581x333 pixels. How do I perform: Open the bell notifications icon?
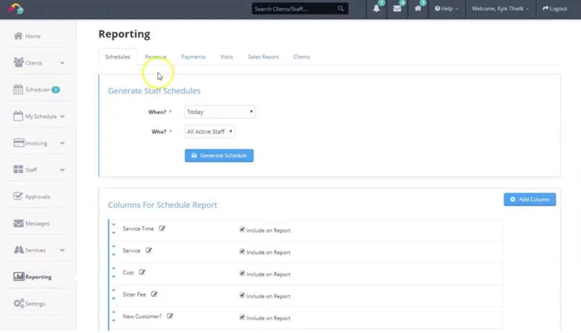(x=377, y=8)
